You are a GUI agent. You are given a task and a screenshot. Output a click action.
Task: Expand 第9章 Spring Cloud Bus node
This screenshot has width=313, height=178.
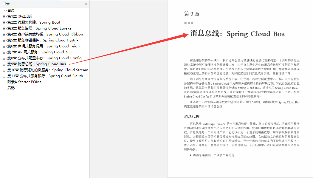4,64
